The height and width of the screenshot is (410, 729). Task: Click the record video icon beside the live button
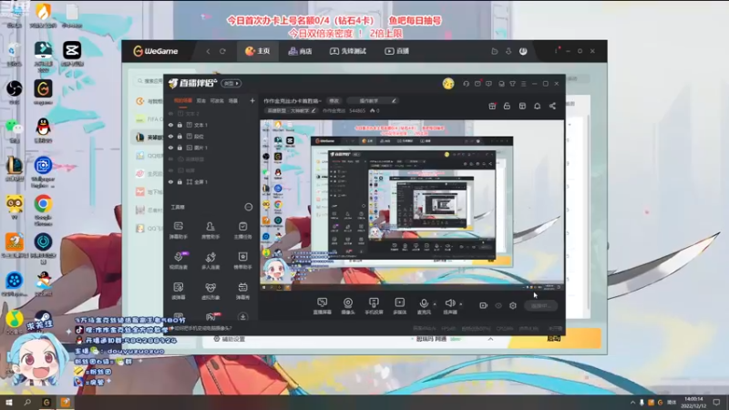[x=483, y=305]
